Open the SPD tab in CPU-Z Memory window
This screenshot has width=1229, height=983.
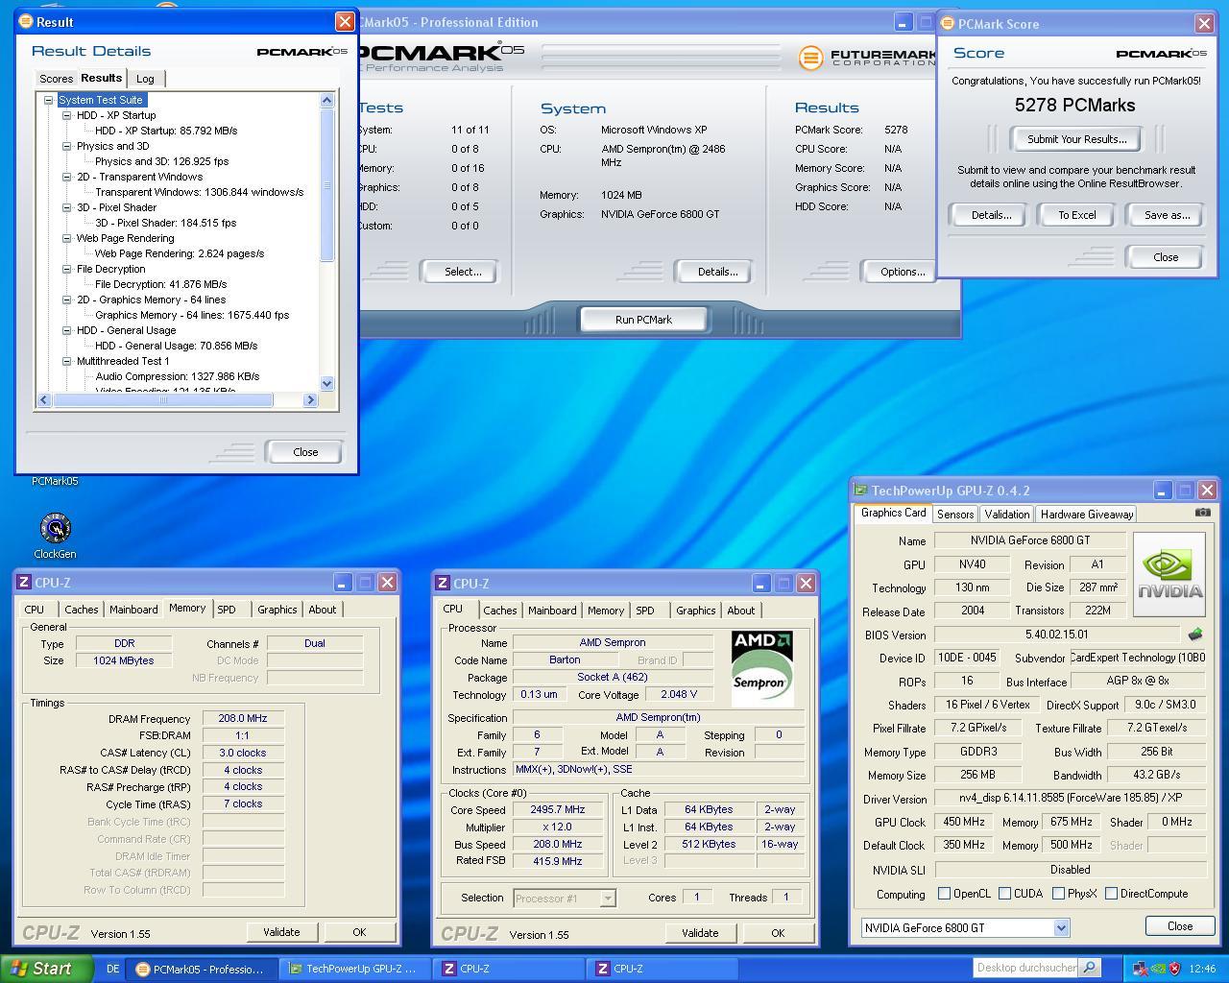pyautogui.click(x=227, y=610)
